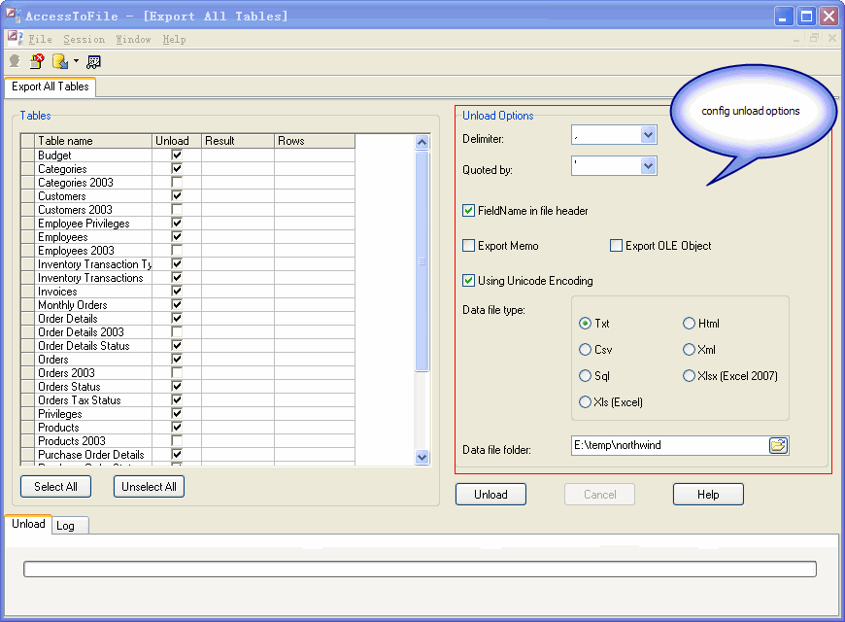Screen dimensions: 845x622
Task: Click the Rows column header
Action: (x=315, y=141)
